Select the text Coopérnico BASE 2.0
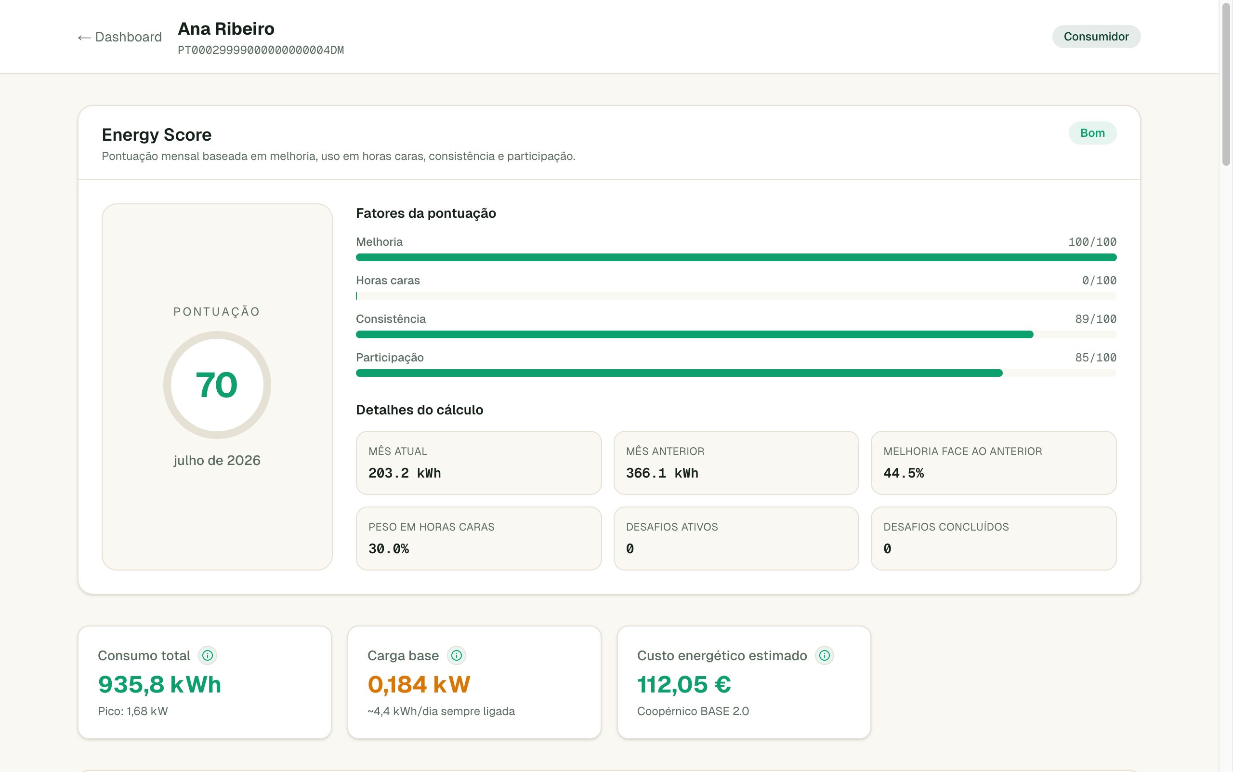The image size is (1233, 772). 693,711
